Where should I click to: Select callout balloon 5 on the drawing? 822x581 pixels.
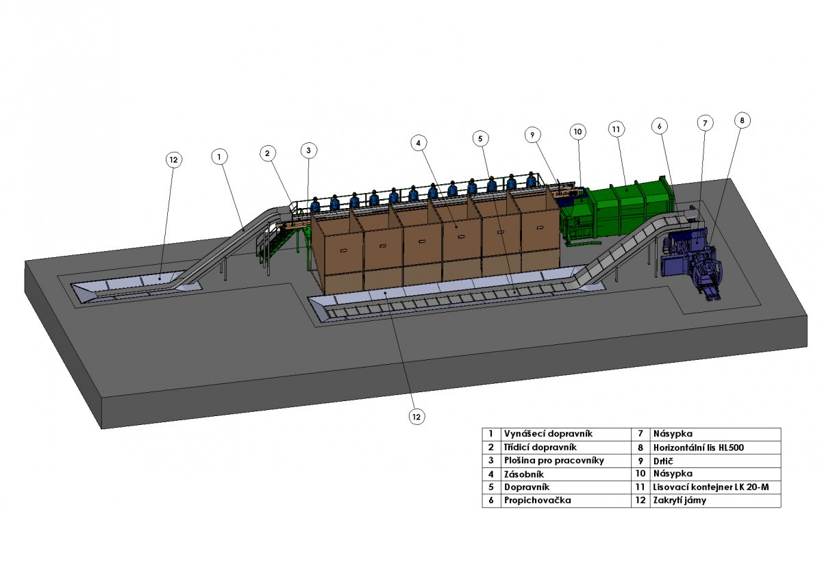(x=481, y=138)
